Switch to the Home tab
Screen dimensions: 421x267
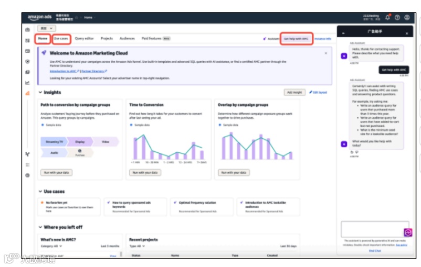point(43,39)
